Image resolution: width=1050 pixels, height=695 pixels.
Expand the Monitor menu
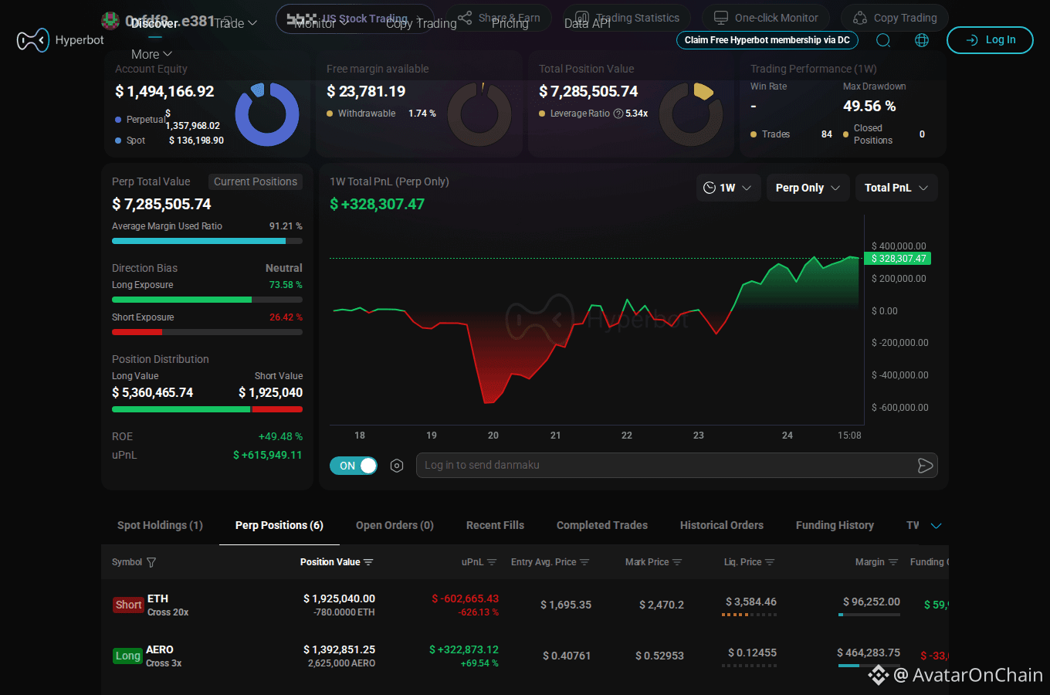pos(321,23)
